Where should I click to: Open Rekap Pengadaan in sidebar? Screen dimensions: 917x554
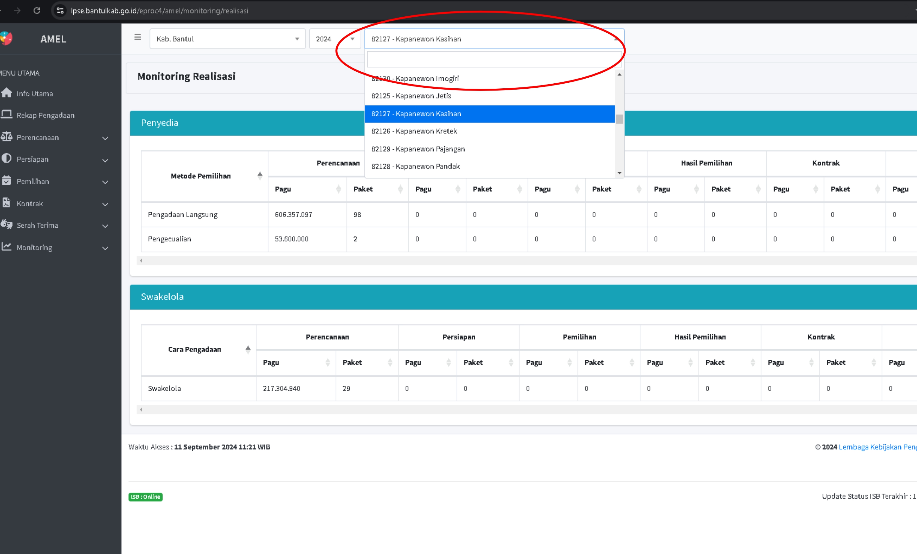(x=45, y=115)
